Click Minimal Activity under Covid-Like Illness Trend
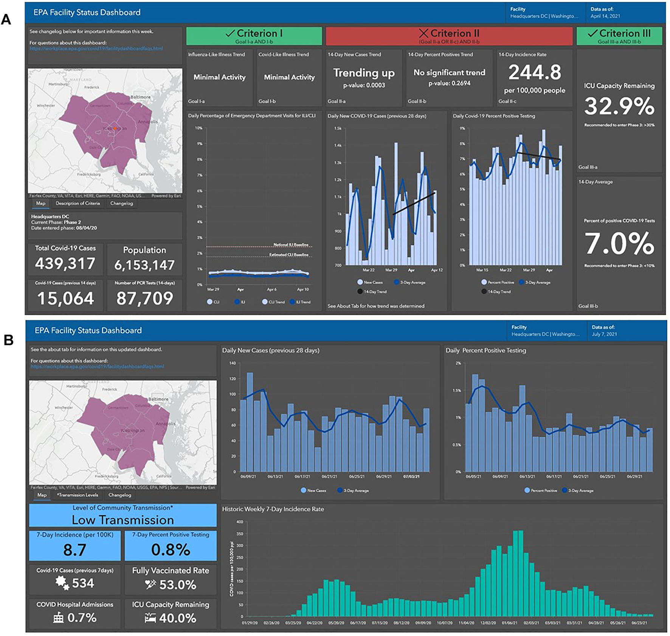The width and height of the screenshot is (670, 636). pos(289,77)
